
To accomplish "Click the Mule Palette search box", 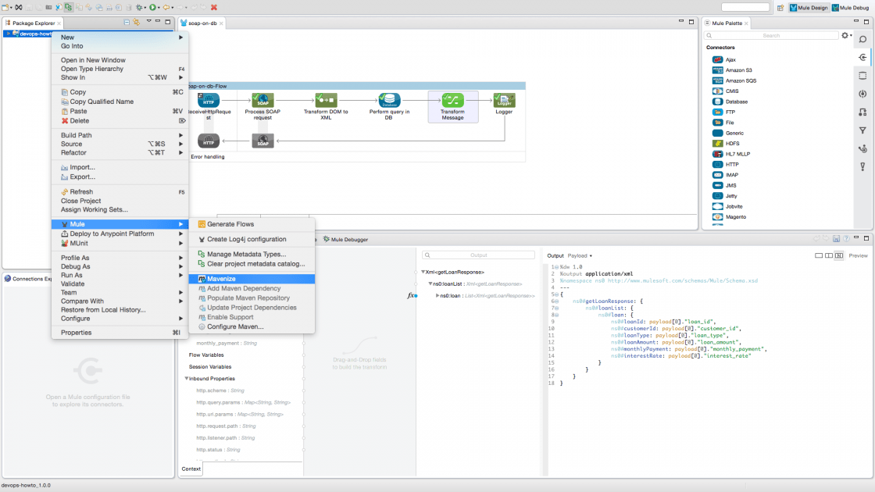I will (x=772, y=34).
